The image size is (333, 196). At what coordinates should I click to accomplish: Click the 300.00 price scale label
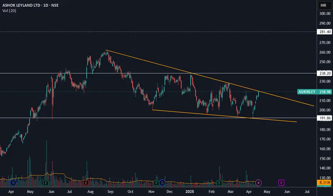[325, 14]
